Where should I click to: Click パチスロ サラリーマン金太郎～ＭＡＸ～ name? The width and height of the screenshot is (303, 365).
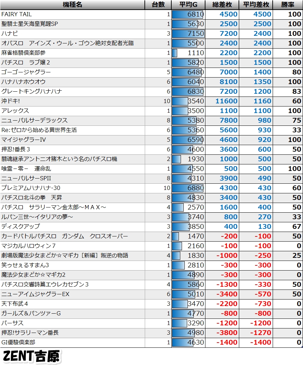point(53,207)
